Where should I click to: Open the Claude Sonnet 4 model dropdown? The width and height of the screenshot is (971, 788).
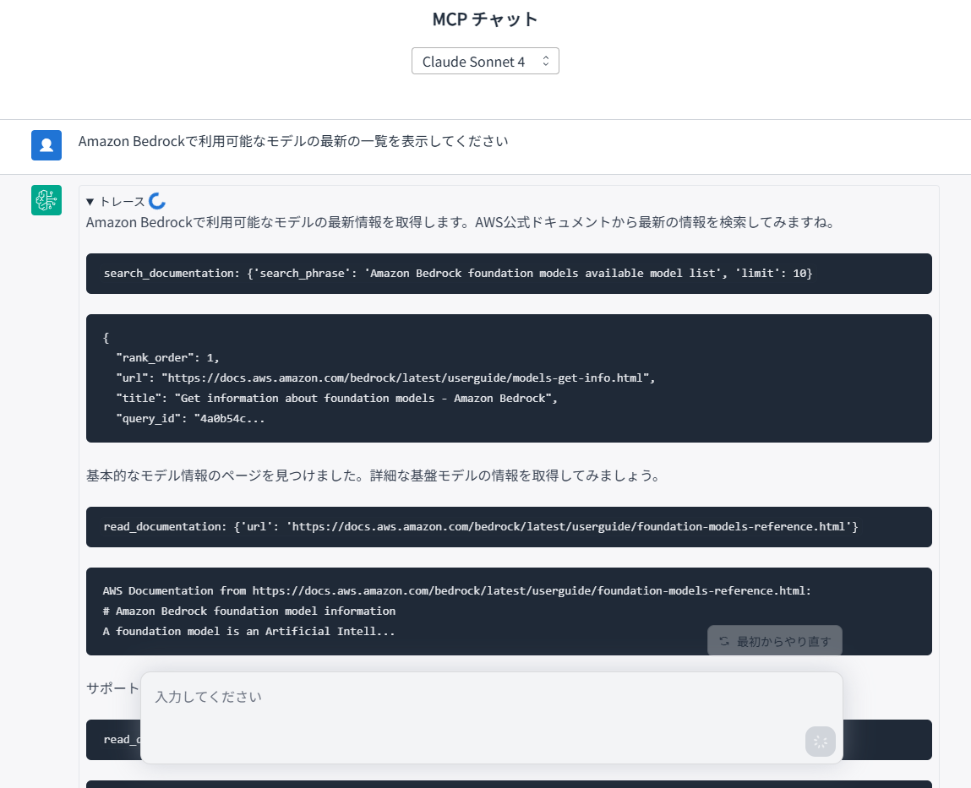tap(485, 62)
